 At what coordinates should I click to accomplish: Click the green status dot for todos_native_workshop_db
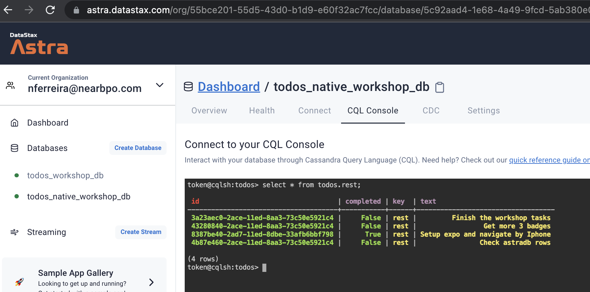pyautogui.click(x=16, y=196)
